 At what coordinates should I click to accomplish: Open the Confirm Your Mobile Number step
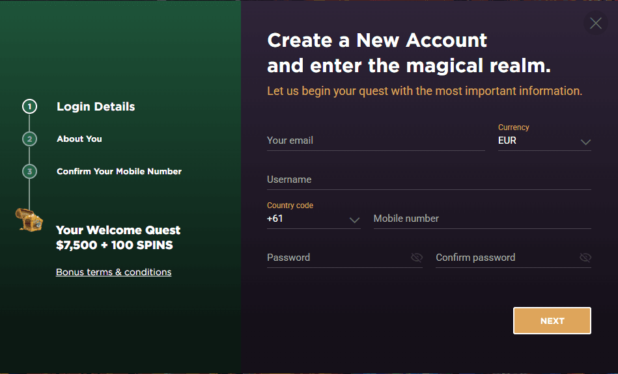(x=119, y=171)
